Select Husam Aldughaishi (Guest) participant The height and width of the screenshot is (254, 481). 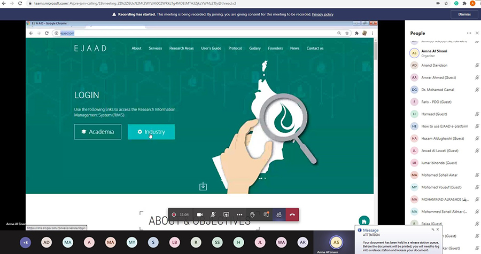[x=444, y=139]
